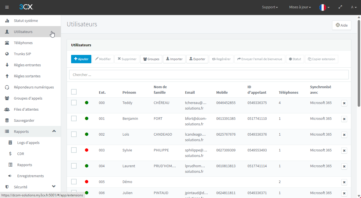Open the Support dropdown menu

pos(270,7)
